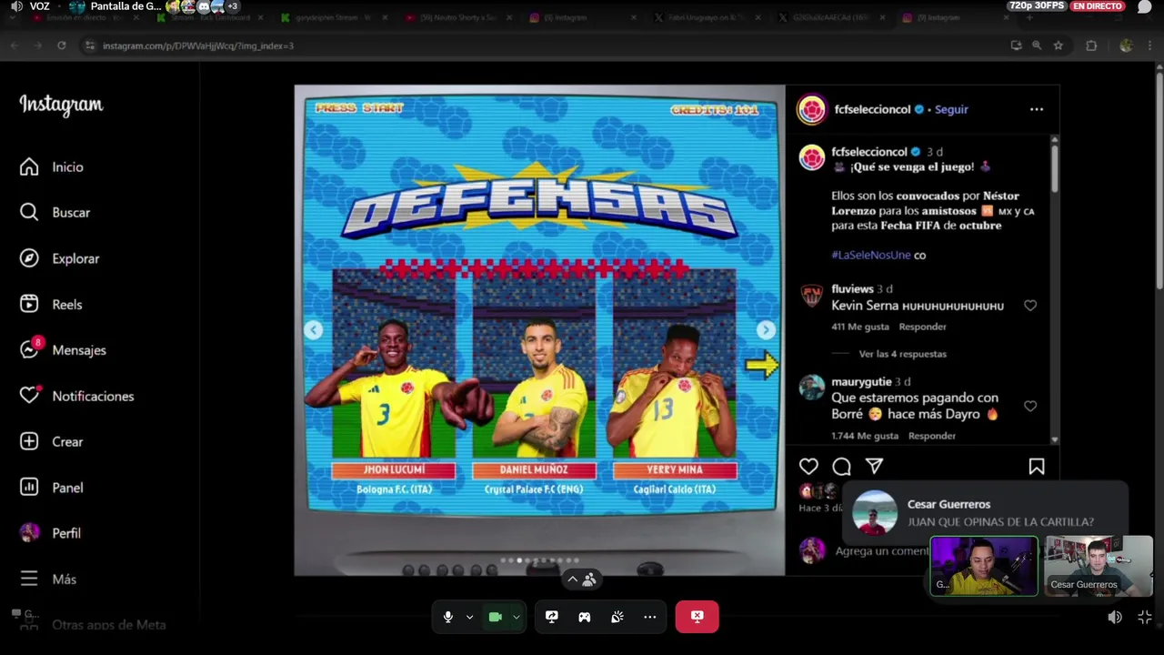
Task: Reply to fluviews comment via Responder
Action: (922, 327)
